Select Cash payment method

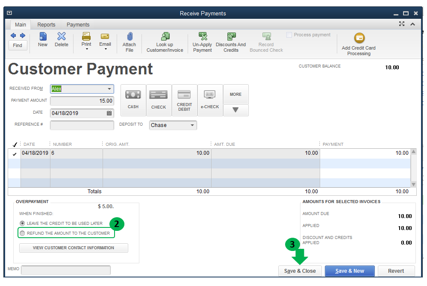pos(133,100)
